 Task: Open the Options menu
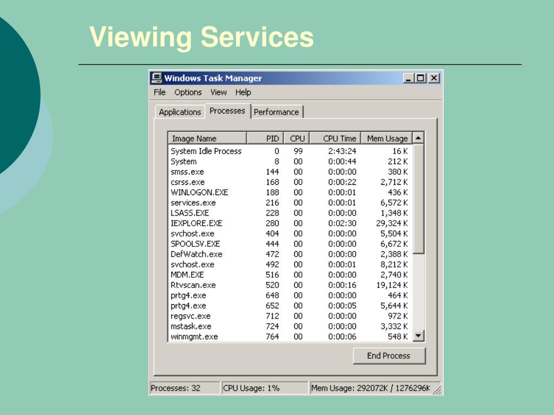[188, 92]
